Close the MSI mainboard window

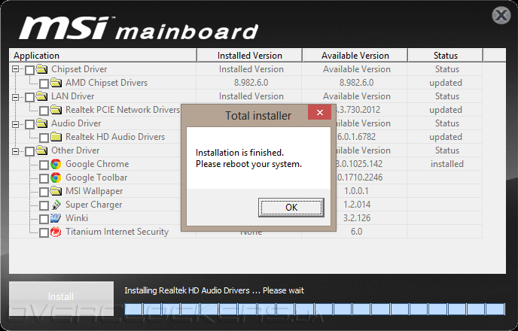pos(501,15)
